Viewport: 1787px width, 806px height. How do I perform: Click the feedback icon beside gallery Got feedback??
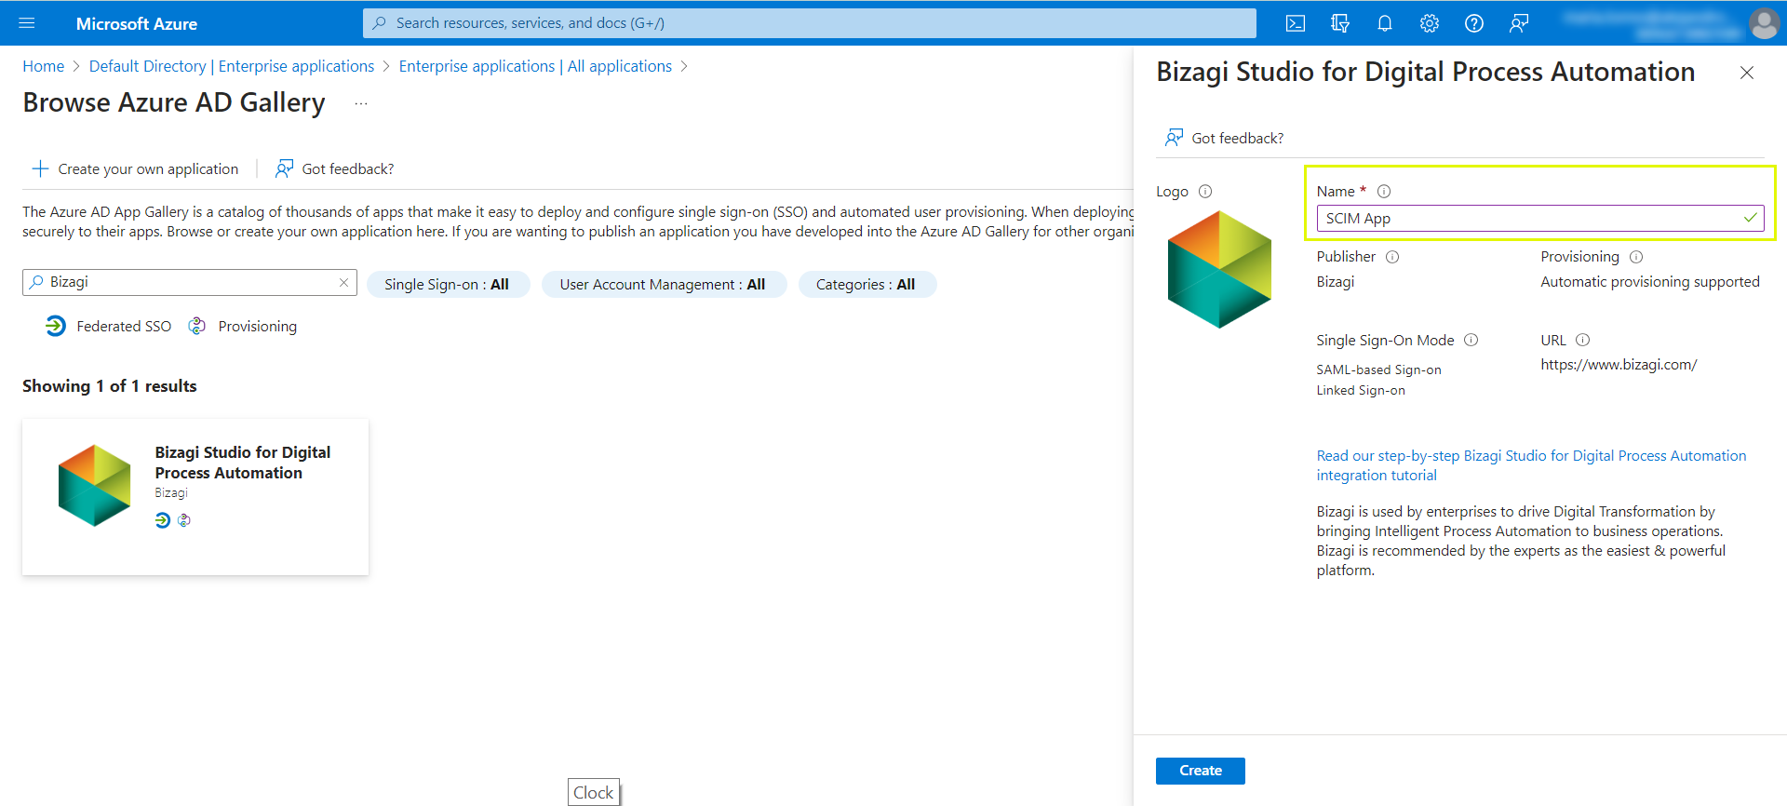pyautogui.click(x=284, y=168)
